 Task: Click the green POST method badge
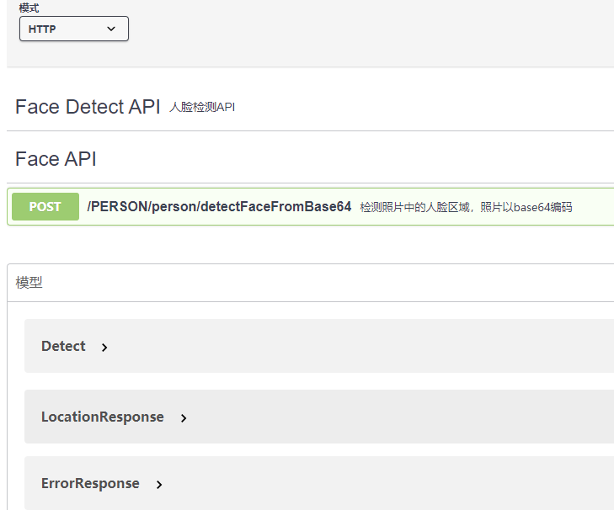click(x=45, y=207)
